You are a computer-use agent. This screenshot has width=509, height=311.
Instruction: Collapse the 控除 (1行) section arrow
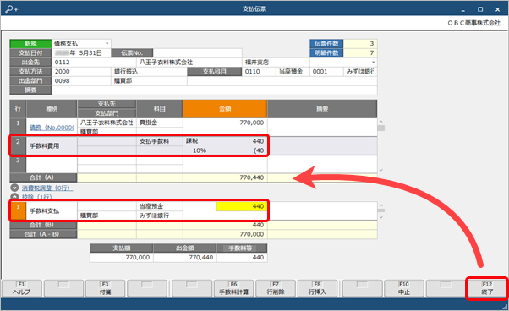coord(14,197)
